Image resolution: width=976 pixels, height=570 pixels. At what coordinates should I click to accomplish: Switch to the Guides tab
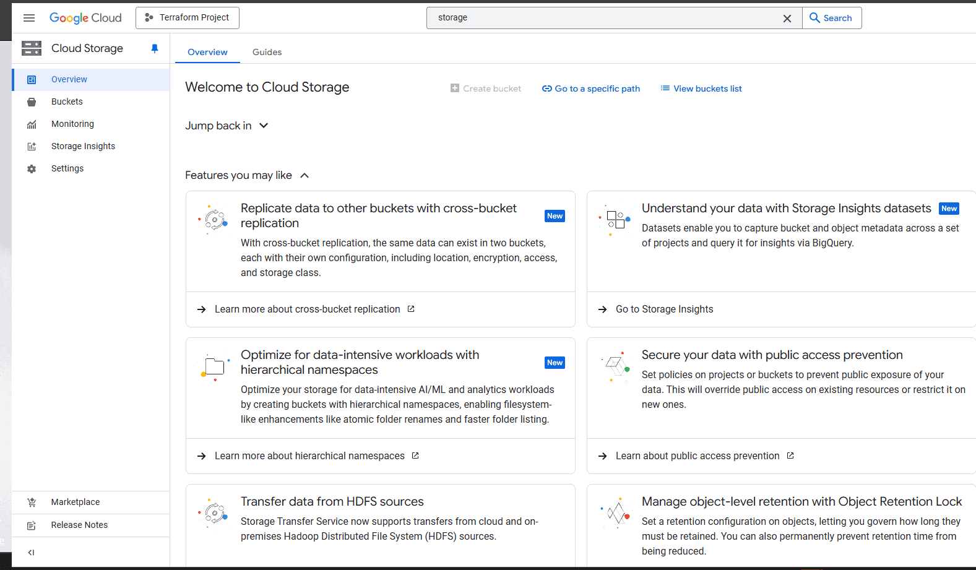[267, 52]
